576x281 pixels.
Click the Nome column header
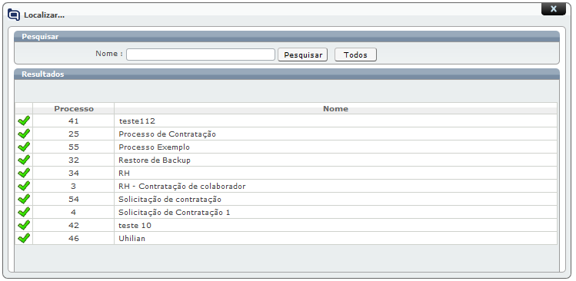click(335, 108)
